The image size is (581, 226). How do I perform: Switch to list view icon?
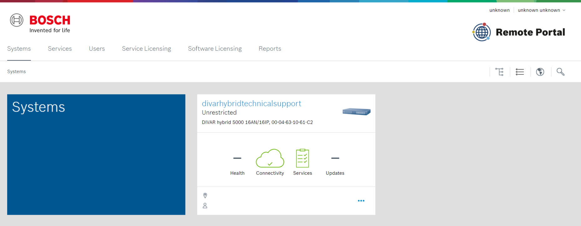pos(520,72)
